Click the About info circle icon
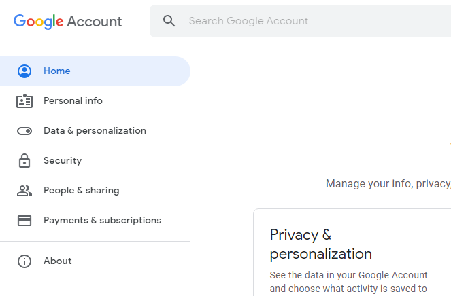451x296 pixels. [24, 261]
